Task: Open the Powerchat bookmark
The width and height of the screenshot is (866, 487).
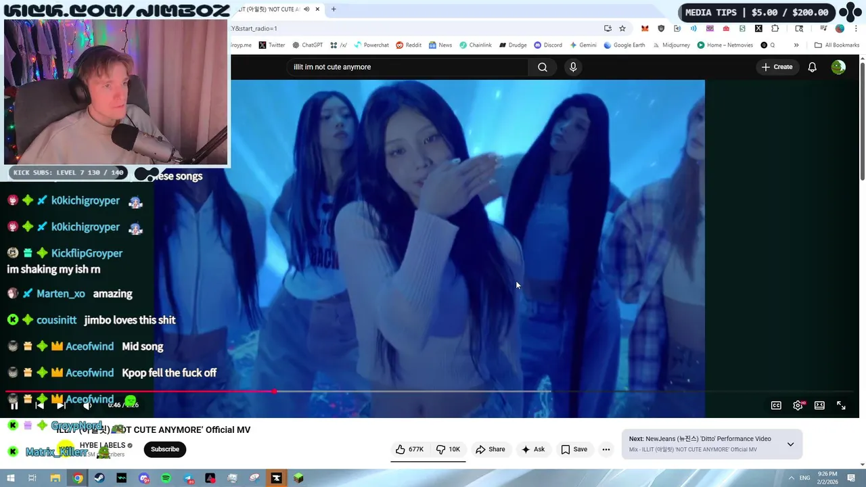Action: [x=371, y=45]
